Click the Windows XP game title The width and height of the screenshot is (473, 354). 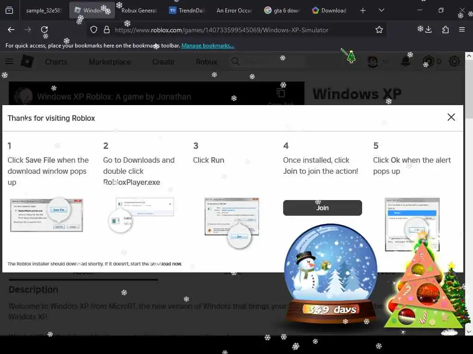pos(357,94)
